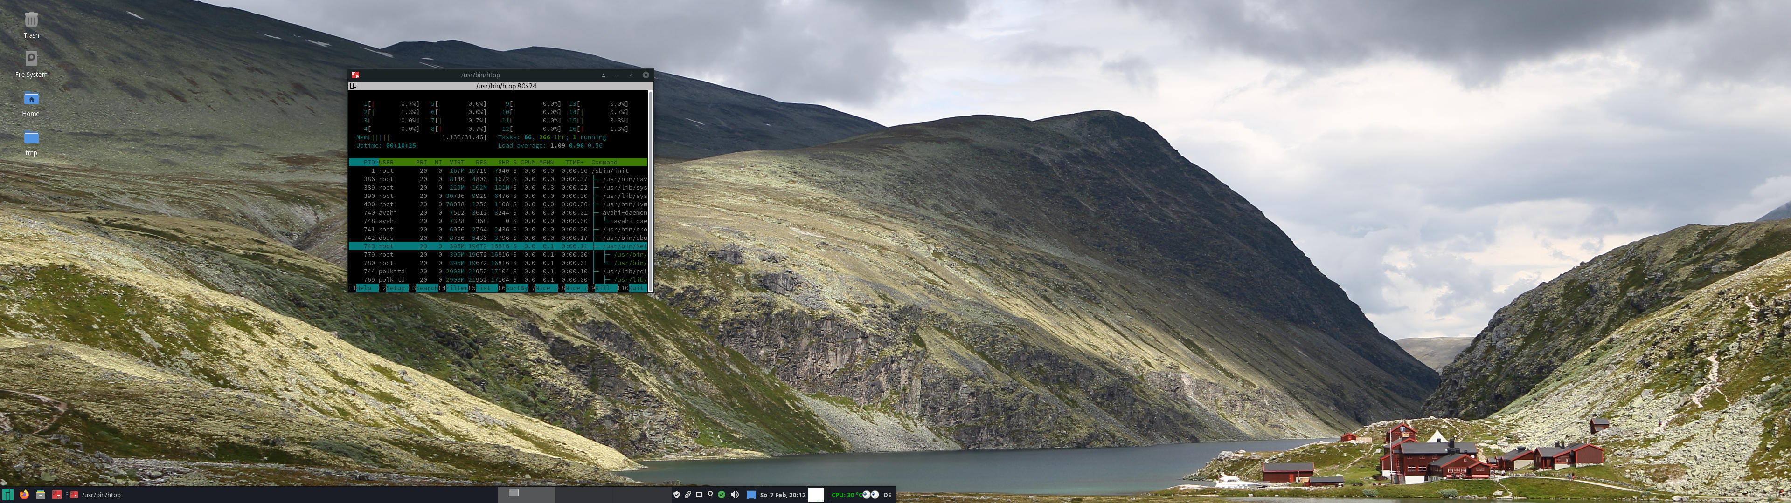The image size is (1791, 503).
Task: Mute audio via the speaker tray icon
Action: [734, 495]
